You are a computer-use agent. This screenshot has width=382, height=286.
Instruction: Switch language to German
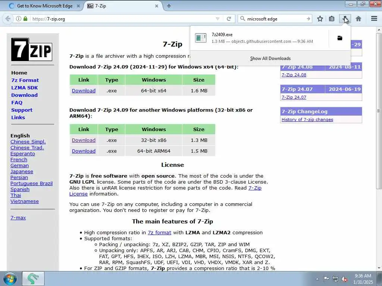[x=19, y=166]
